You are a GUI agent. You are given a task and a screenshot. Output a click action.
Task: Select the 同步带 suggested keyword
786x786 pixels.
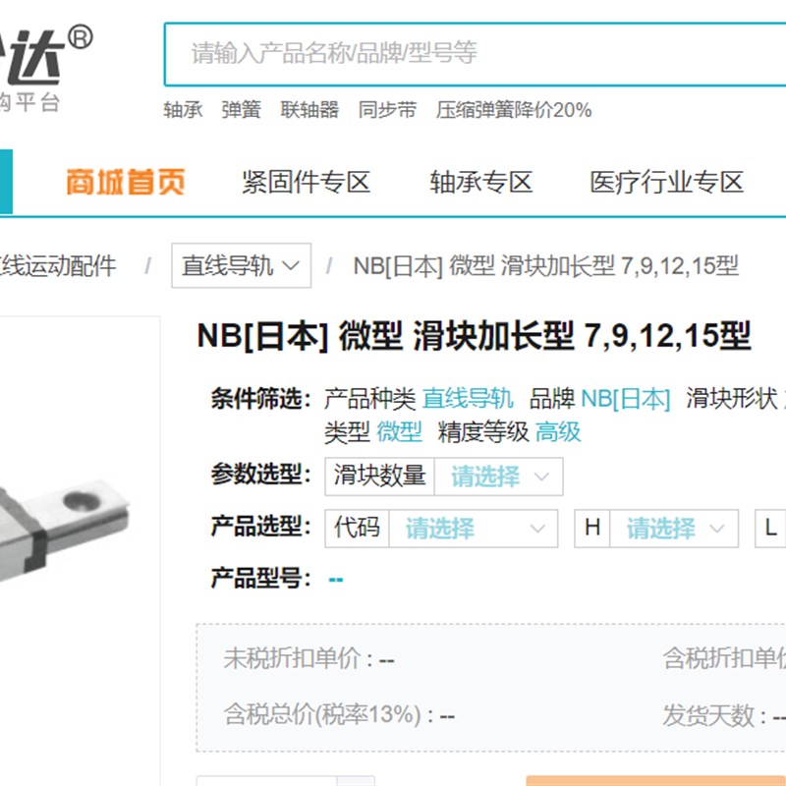387,110
